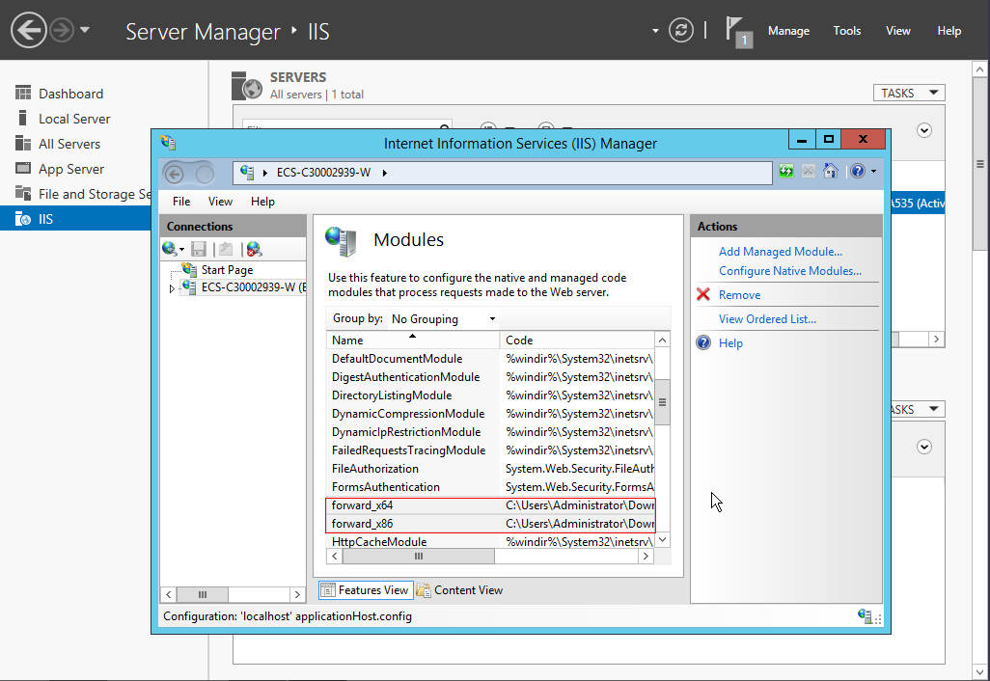This screenshot has width=990, height=681.
Task: Open Server Manager Tools menu
Action: point(846,30)
